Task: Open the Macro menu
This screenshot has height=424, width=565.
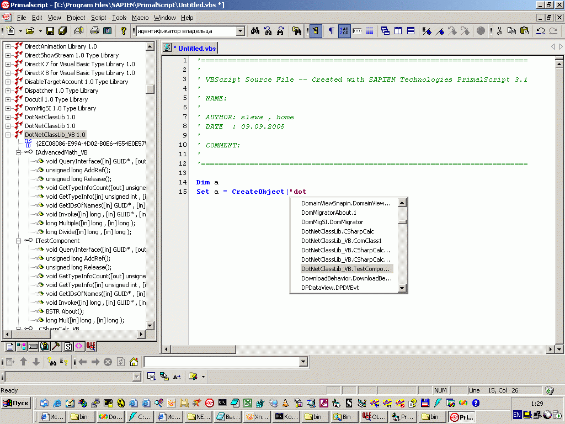Action: click(140, 18)
